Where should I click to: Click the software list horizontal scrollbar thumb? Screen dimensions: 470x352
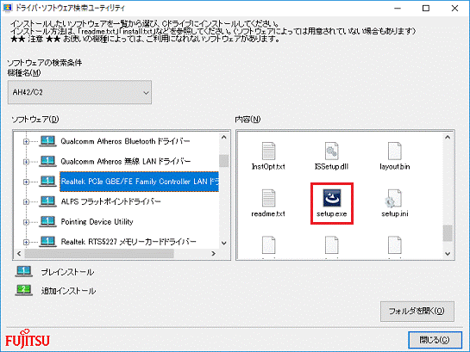pyautogui.click(x=99, y=254)
